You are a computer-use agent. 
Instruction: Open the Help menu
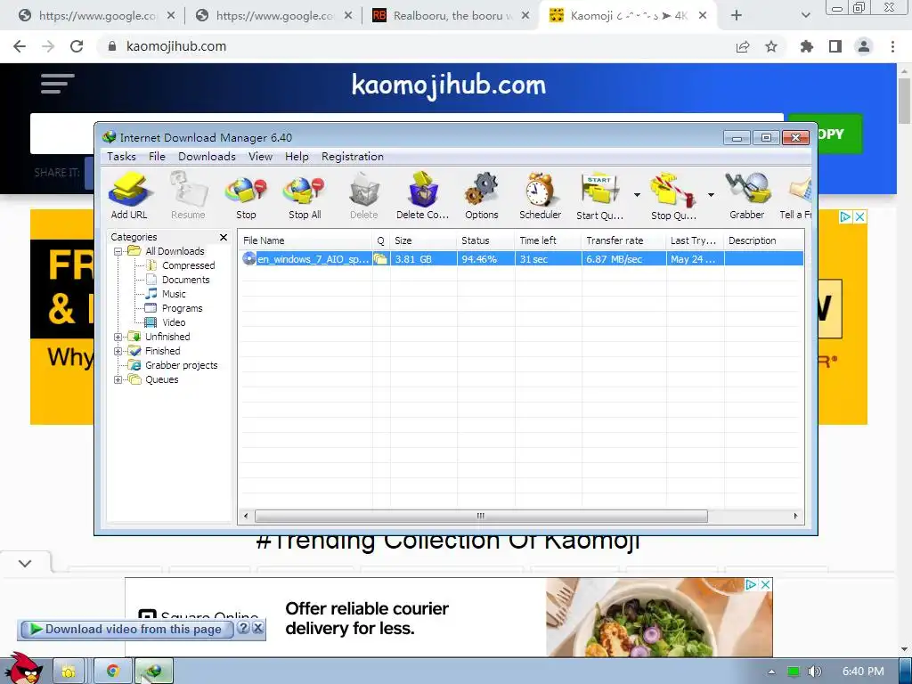(297, 157)
